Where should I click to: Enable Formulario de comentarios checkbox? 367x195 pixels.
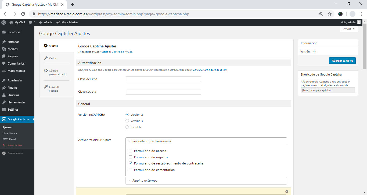131,170
